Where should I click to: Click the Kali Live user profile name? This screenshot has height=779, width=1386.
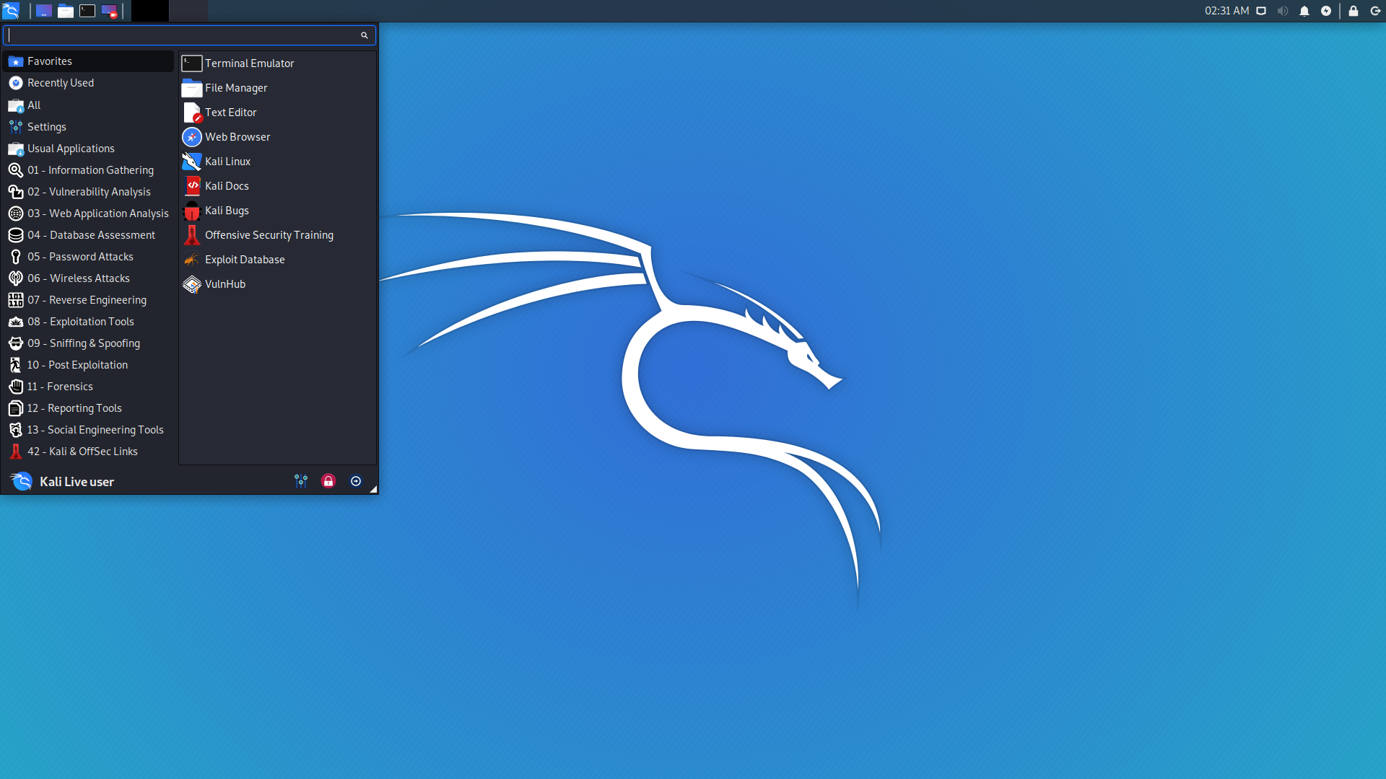point(77,482)
